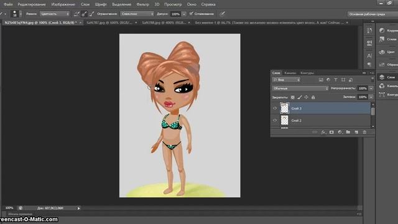The width and height of the screenshot is (398, 224).
Task: Filter layers by shape icon
Action: pos(343,80)
